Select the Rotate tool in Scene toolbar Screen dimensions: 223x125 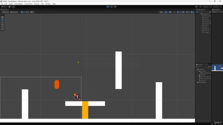pos(2,22)
